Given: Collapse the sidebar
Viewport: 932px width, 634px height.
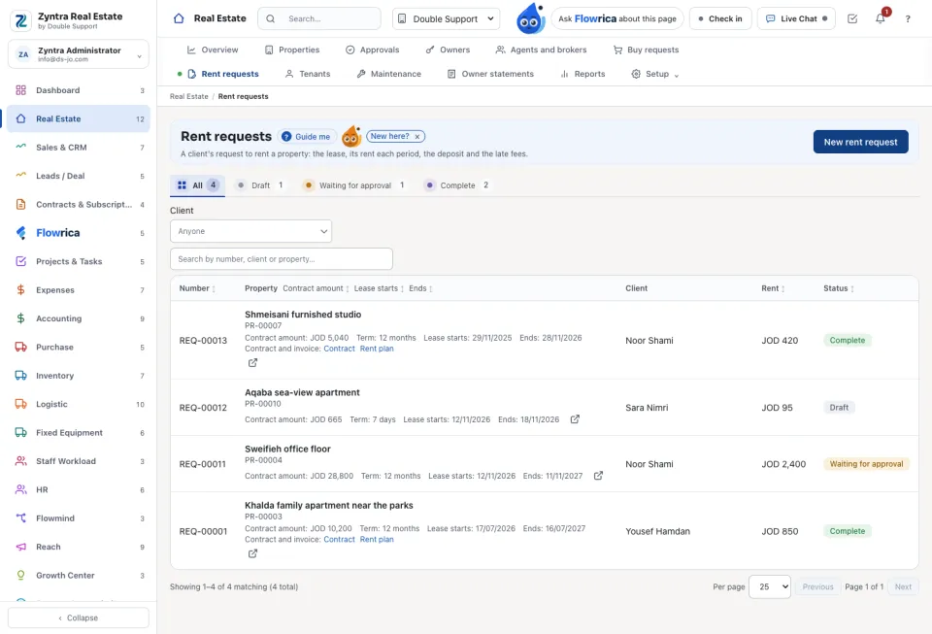Looking at the screenshot, I should click(x=79, y=617).
